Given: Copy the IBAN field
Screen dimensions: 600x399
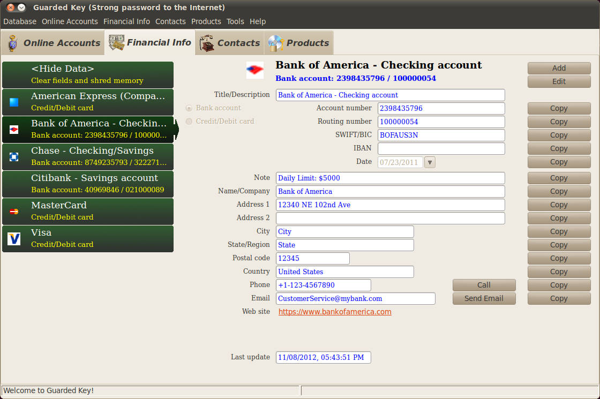Looking at the screenshot, I should click(x=559, y=148).
